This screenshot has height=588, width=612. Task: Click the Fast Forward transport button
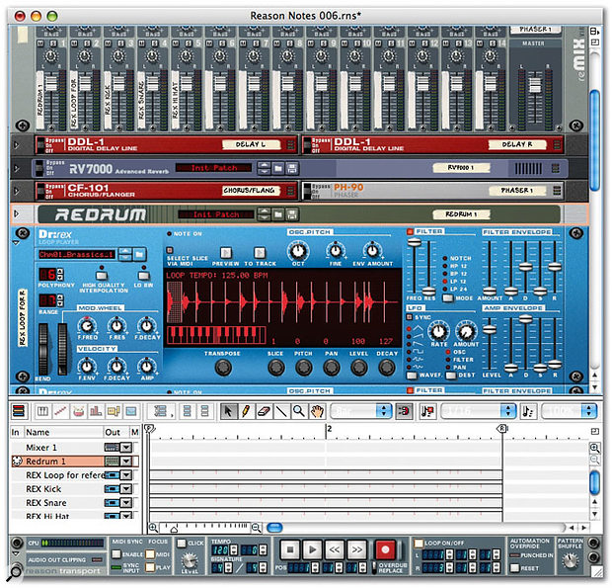click(356, 549)
